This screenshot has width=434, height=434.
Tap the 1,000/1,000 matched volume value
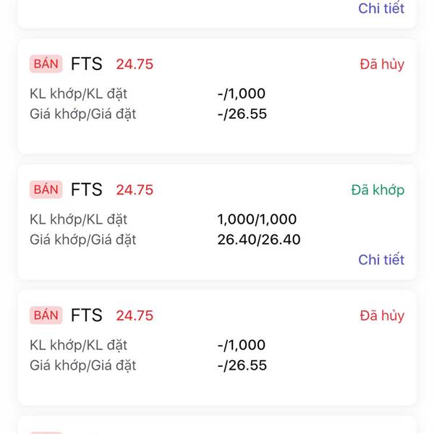pos(257,220)
